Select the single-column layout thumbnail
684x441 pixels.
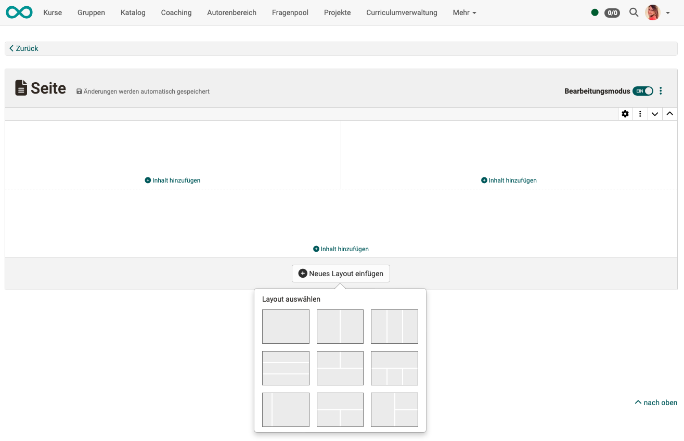point(286,326)
